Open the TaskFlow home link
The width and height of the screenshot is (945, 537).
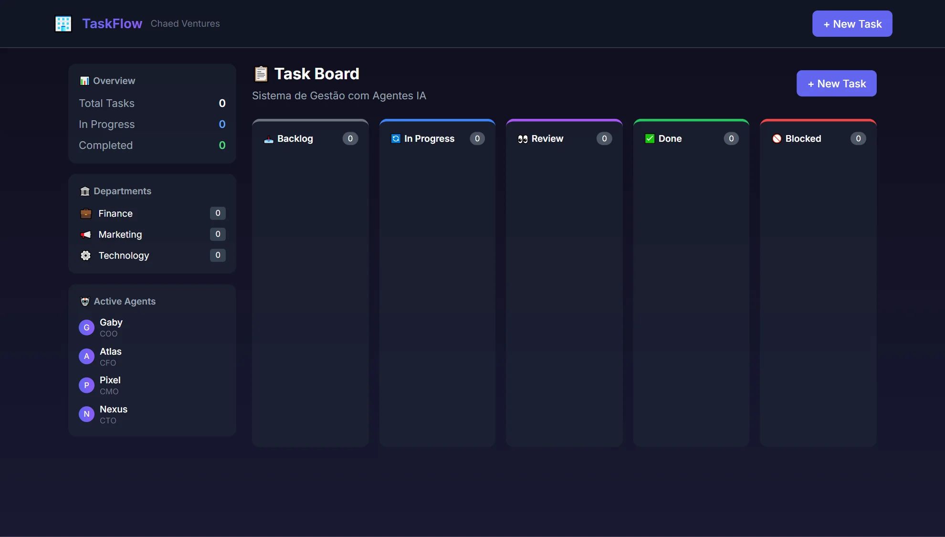coord(112,24)
